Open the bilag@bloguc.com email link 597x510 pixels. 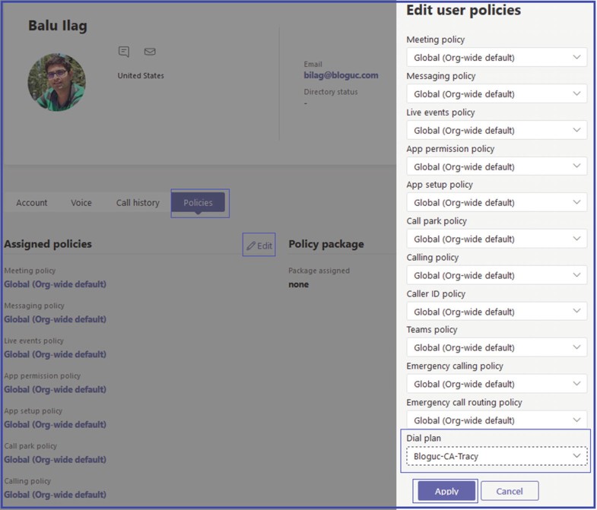pyautogui.click(x=341, y=75)
